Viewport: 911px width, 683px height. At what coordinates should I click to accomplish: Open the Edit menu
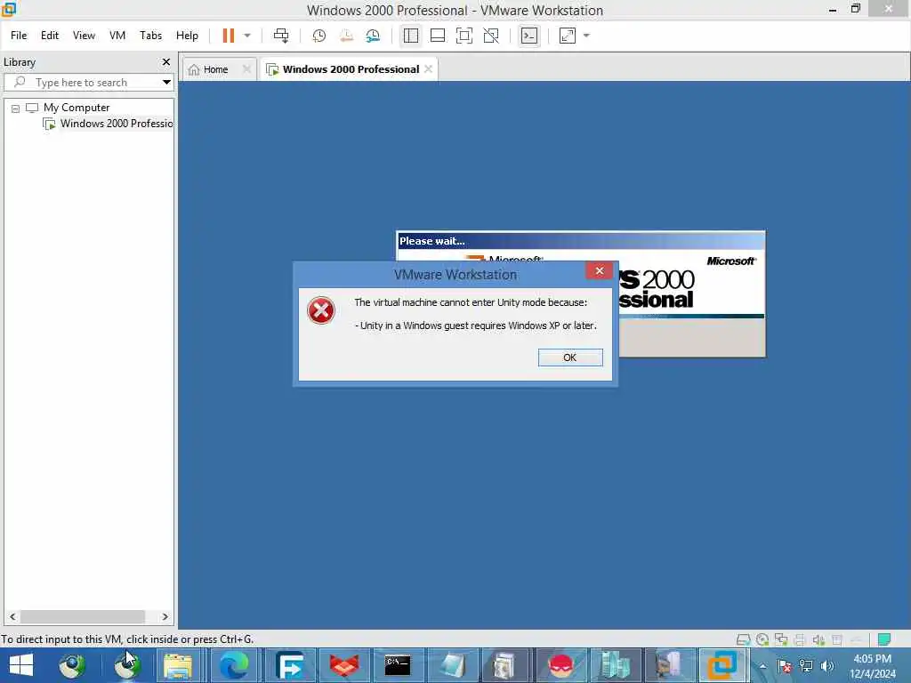(50, 36)
